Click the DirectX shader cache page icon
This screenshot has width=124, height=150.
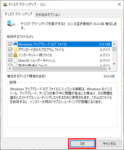(15, 60)
